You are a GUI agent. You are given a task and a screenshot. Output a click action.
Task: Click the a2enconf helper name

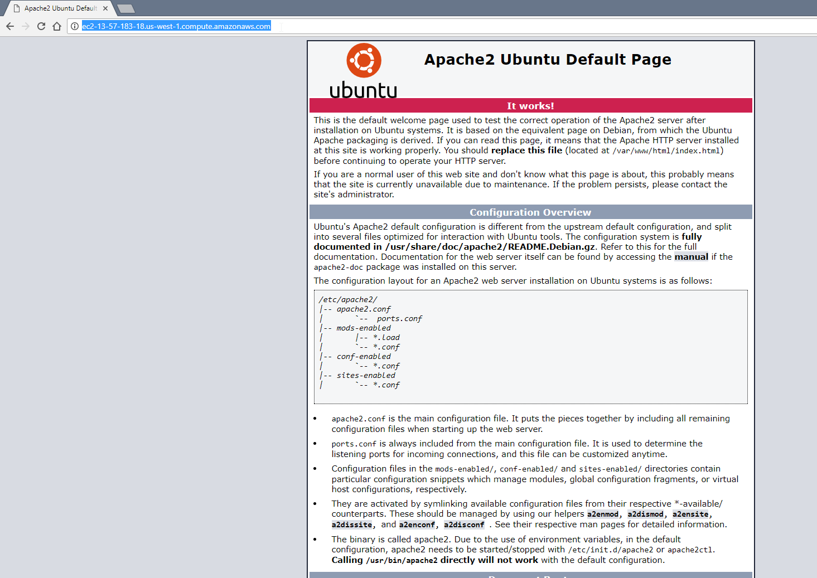(417, 525)
